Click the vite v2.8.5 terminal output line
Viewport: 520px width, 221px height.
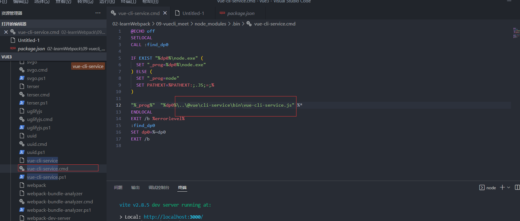(165, 205)
